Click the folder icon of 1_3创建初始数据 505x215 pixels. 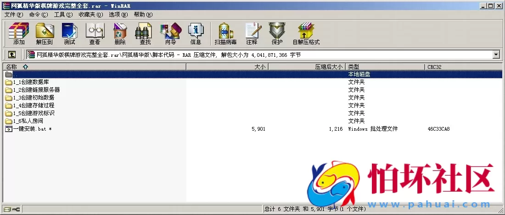(9, 98)
